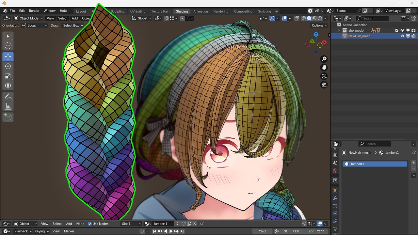The image size is (418, 235).
Task: Select the Select Box tool in viewport toolbar
Action: [8, 36]
